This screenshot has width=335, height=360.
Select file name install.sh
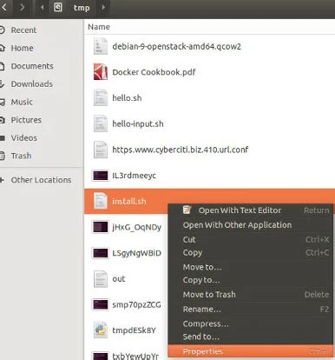pyautogui.click(x=129, y=201)
